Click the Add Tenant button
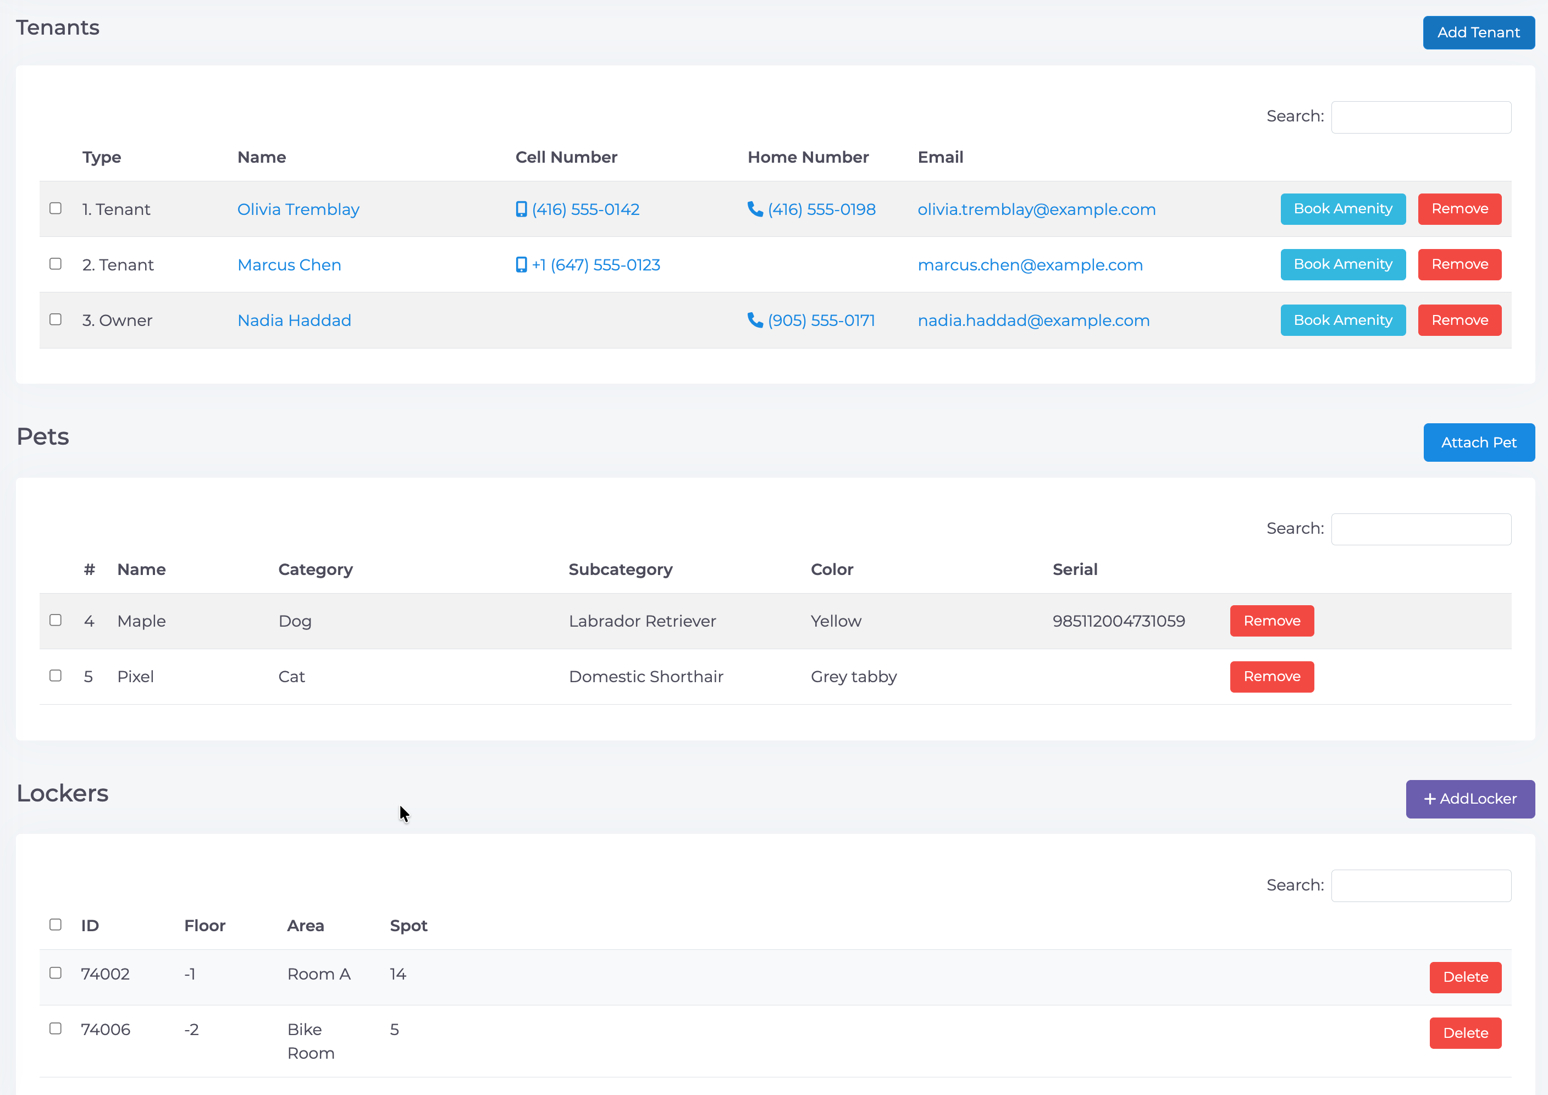The image size is (1548, 1095). (1479, 32)
